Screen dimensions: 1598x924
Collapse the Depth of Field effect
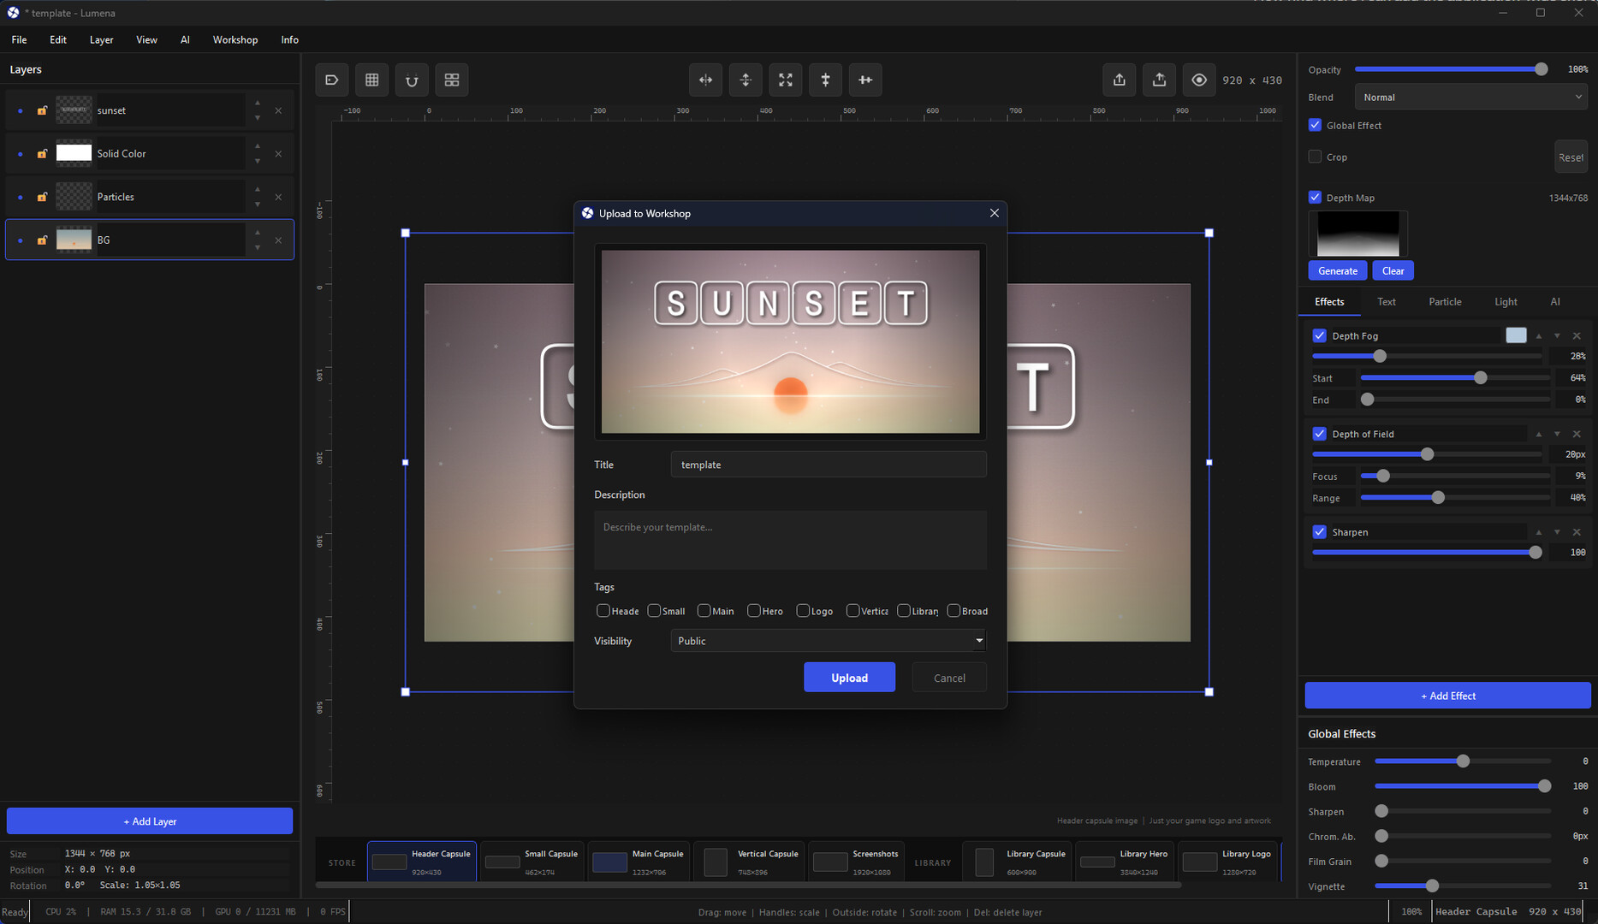[x=1557, y=434]
